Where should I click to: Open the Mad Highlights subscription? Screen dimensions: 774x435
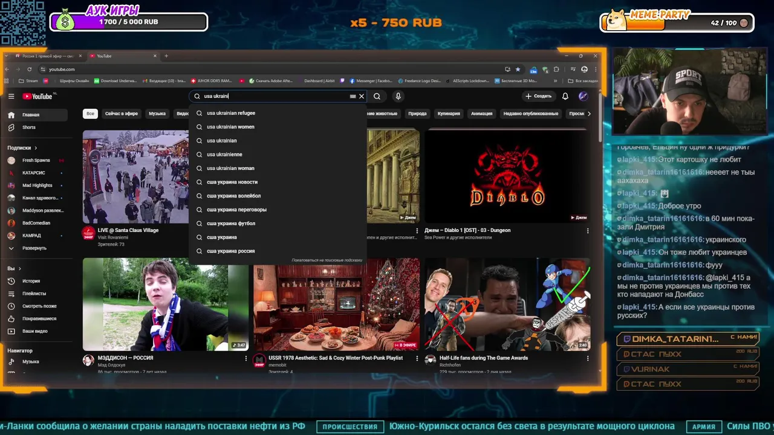coord(37,185)
